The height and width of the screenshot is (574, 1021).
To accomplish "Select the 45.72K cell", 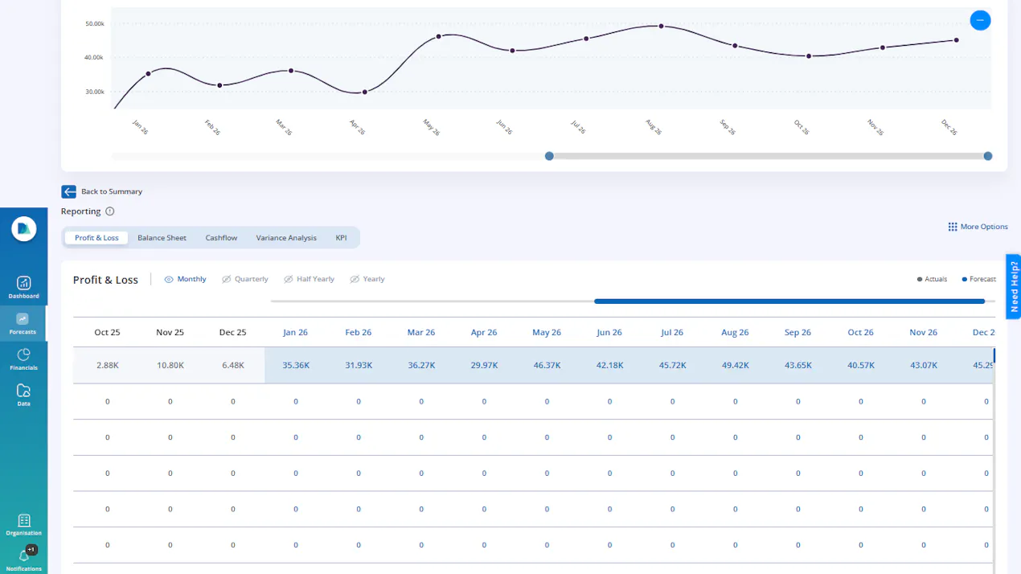I will [672, 365].
